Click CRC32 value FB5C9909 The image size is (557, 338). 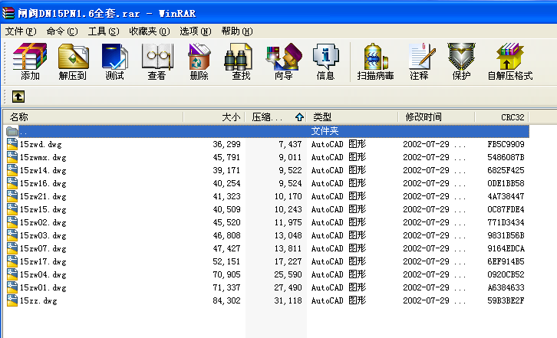(x=506, y=144)
